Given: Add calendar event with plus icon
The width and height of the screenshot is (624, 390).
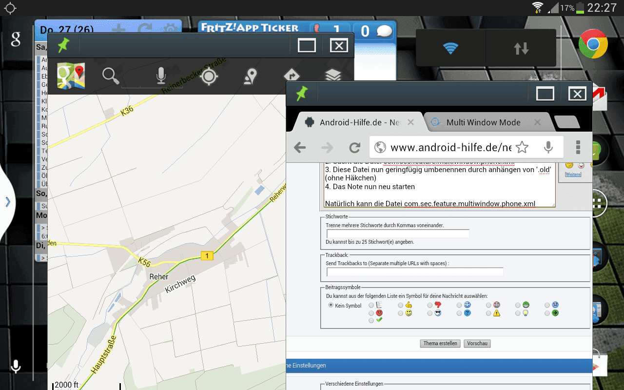Looking at the screenshot, I should tap(119, 29).
